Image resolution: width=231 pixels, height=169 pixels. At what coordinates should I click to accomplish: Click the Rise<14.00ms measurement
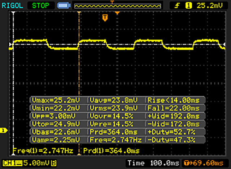point(174,100)
